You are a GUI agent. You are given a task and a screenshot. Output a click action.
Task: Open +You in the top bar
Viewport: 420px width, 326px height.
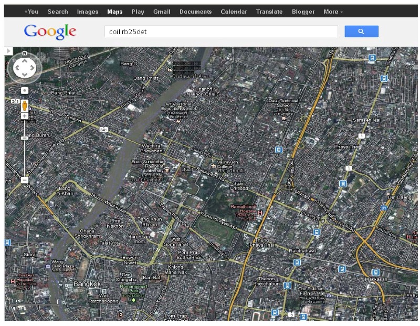click(31, 12)
